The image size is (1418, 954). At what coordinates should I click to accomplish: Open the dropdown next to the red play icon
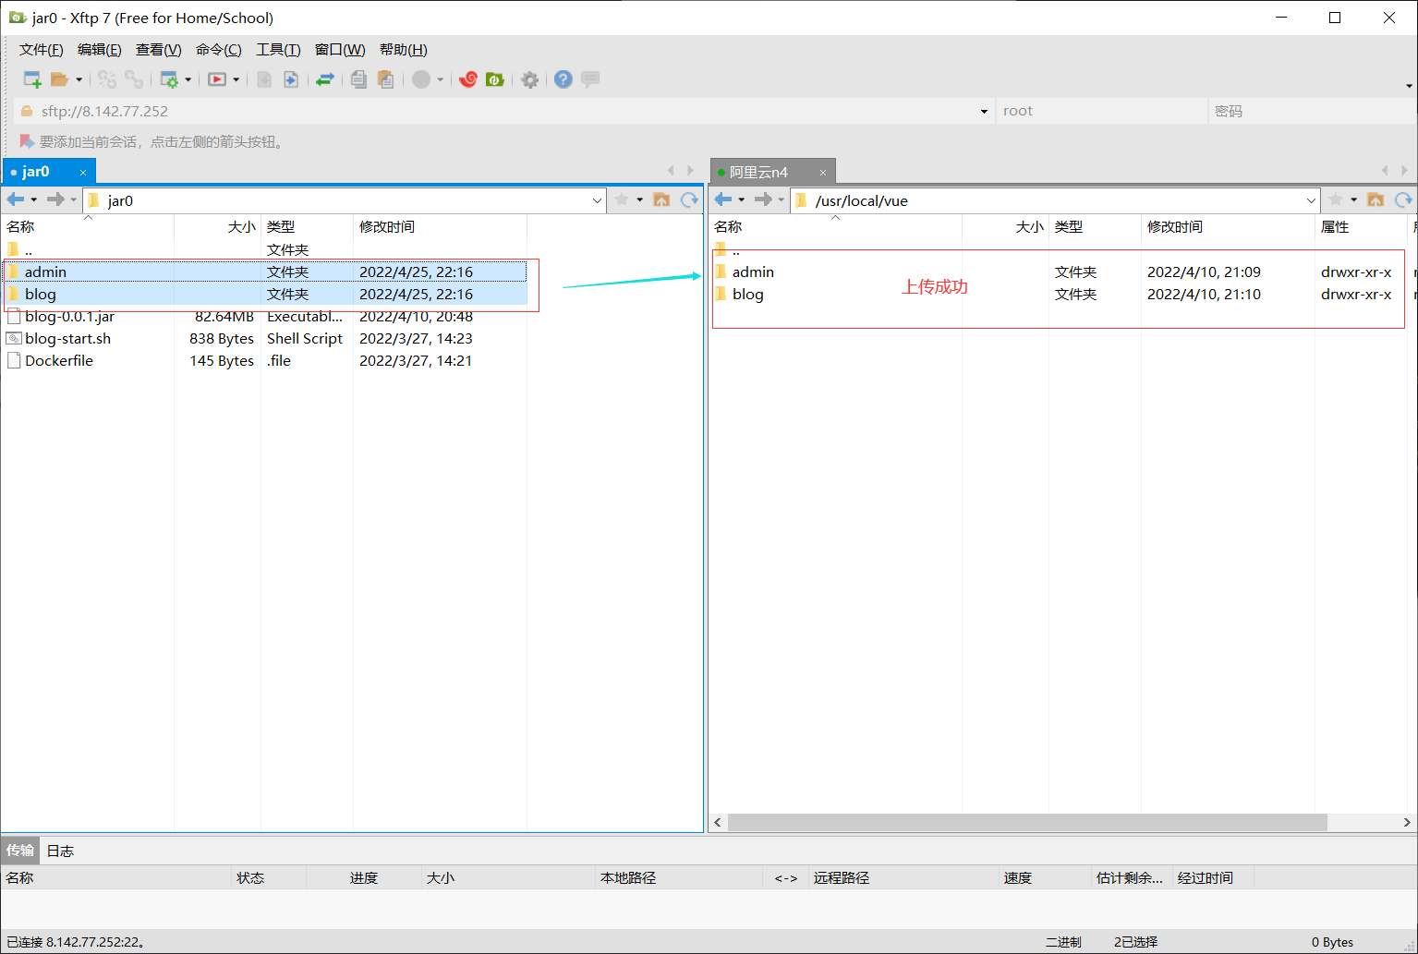[236, 79]
